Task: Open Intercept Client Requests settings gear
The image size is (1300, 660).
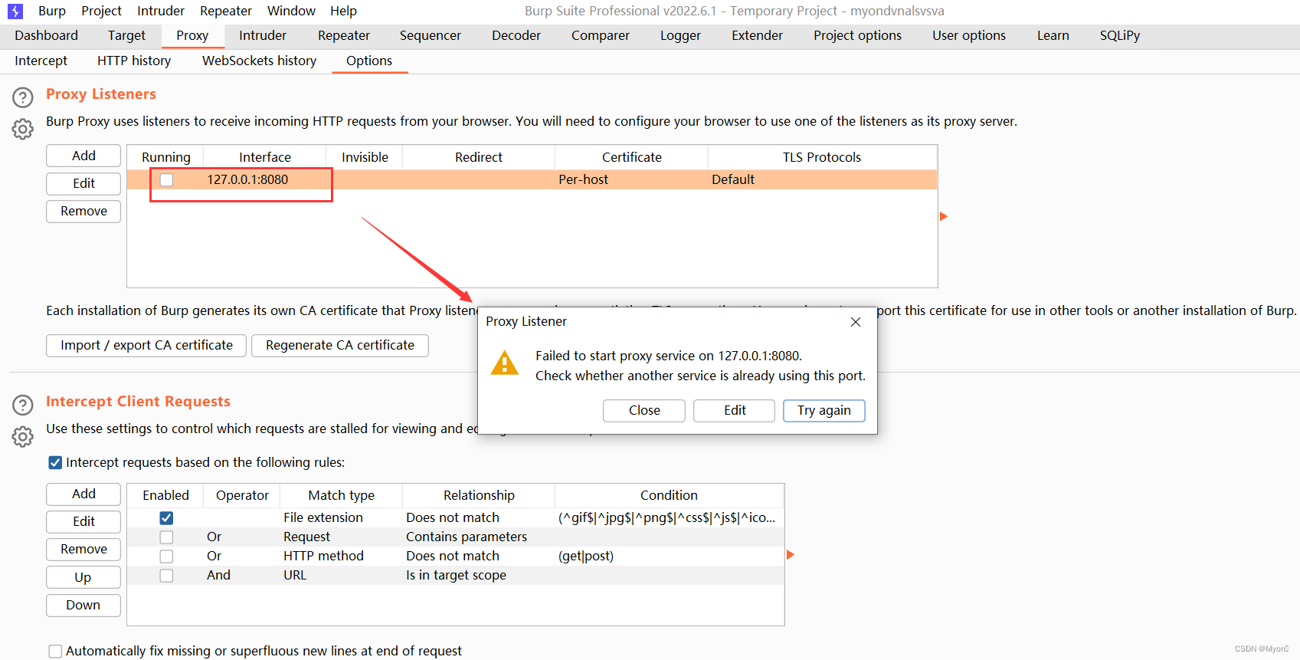Action: 23,437
